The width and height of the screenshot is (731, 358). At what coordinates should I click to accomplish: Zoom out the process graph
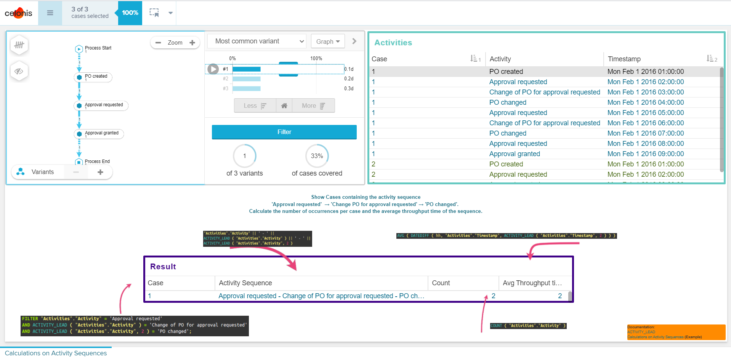coord(158,43)
